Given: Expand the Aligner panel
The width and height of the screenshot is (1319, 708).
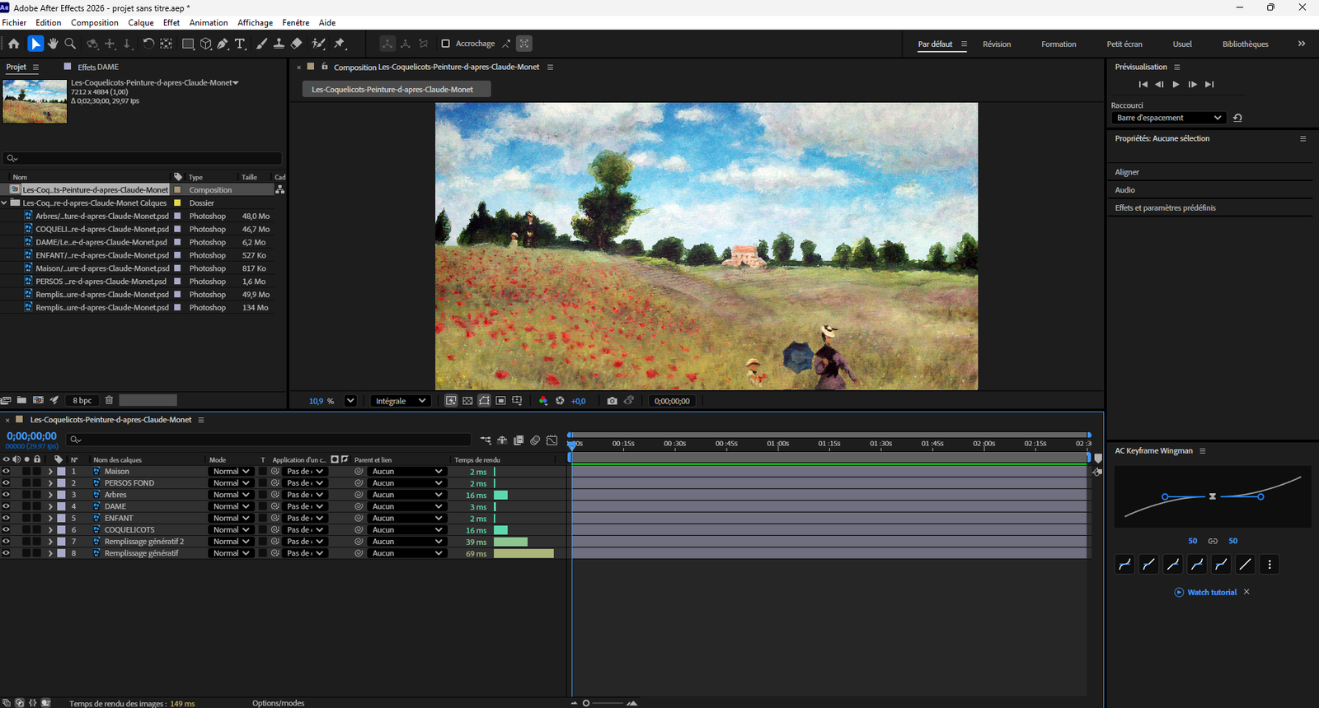Looking at the screenshot, I should [1127, 172].
